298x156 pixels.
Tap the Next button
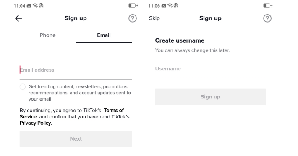[x=76, y=139]
